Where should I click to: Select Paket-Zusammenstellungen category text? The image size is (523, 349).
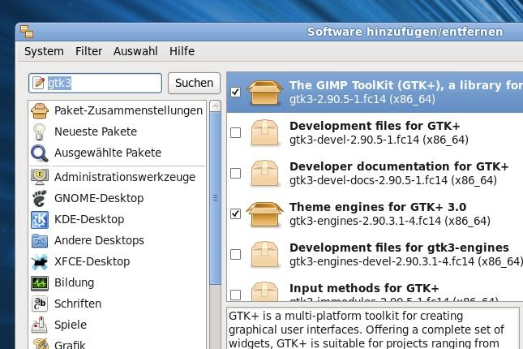click(128, 110)
